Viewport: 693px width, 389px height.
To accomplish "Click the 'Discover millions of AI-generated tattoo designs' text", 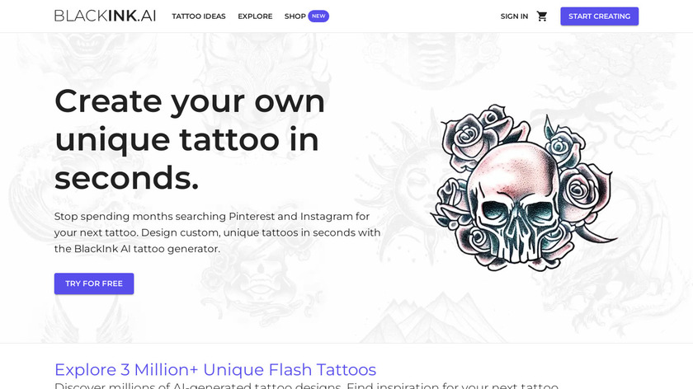I will tap(306, 386).
